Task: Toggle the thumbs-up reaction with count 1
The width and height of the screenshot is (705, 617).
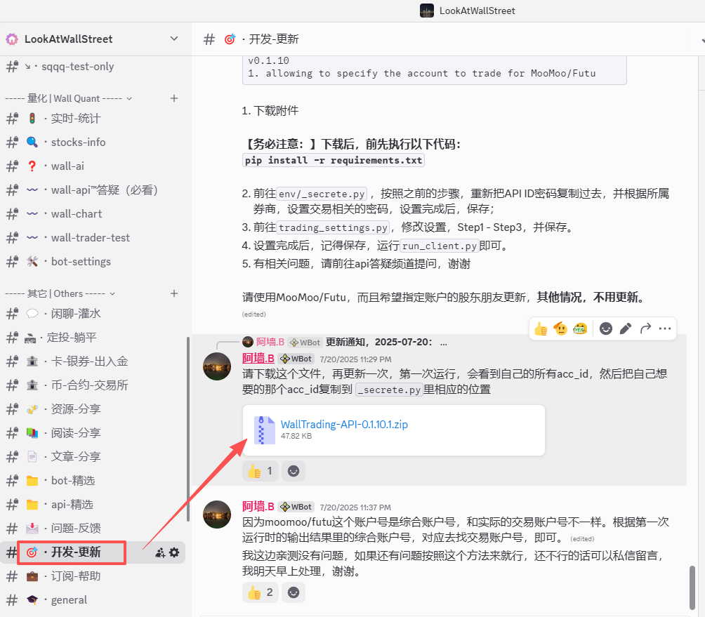Action: click(261, 471)
